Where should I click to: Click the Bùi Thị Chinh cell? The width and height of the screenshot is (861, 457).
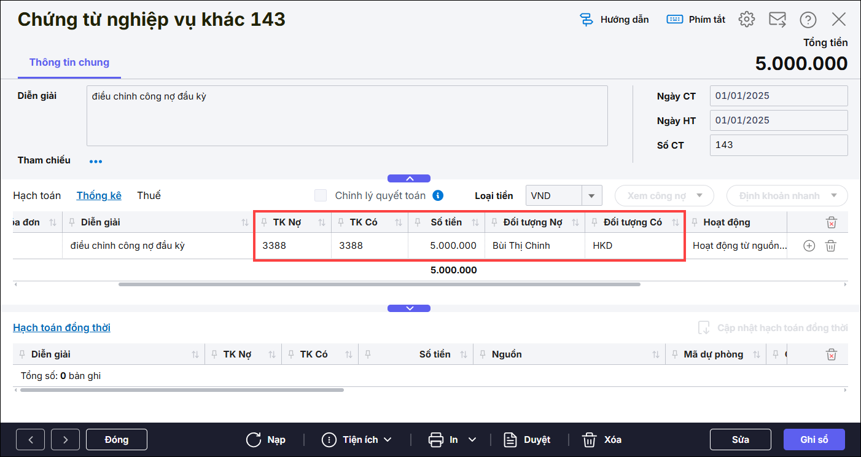[x=535, y=246]
